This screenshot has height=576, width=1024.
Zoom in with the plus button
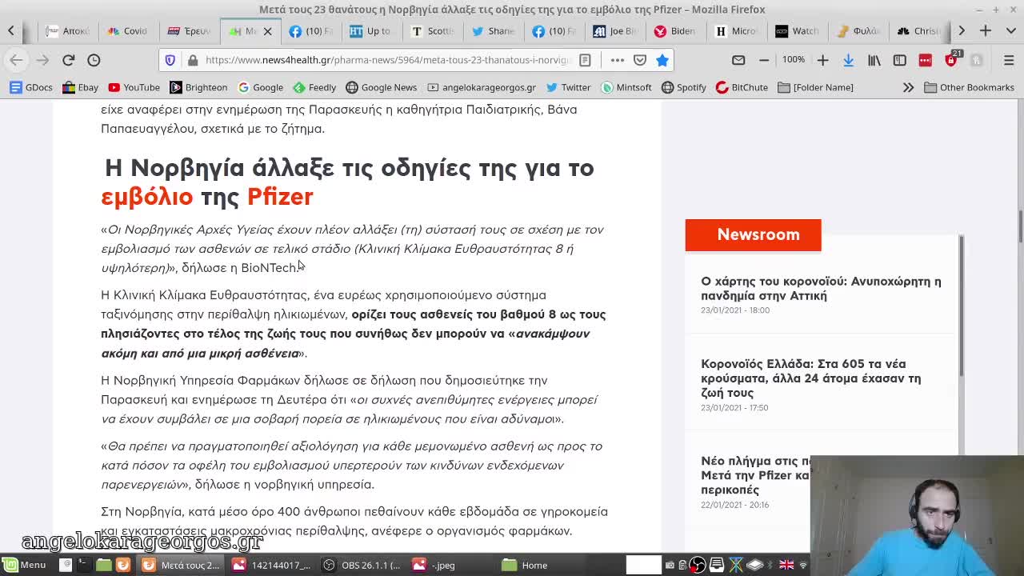(x=822, y=60)
